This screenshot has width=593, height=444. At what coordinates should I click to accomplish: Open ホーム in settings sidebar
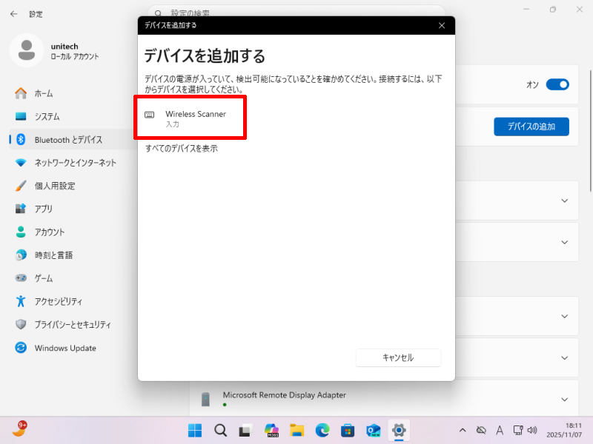(44, 93)
